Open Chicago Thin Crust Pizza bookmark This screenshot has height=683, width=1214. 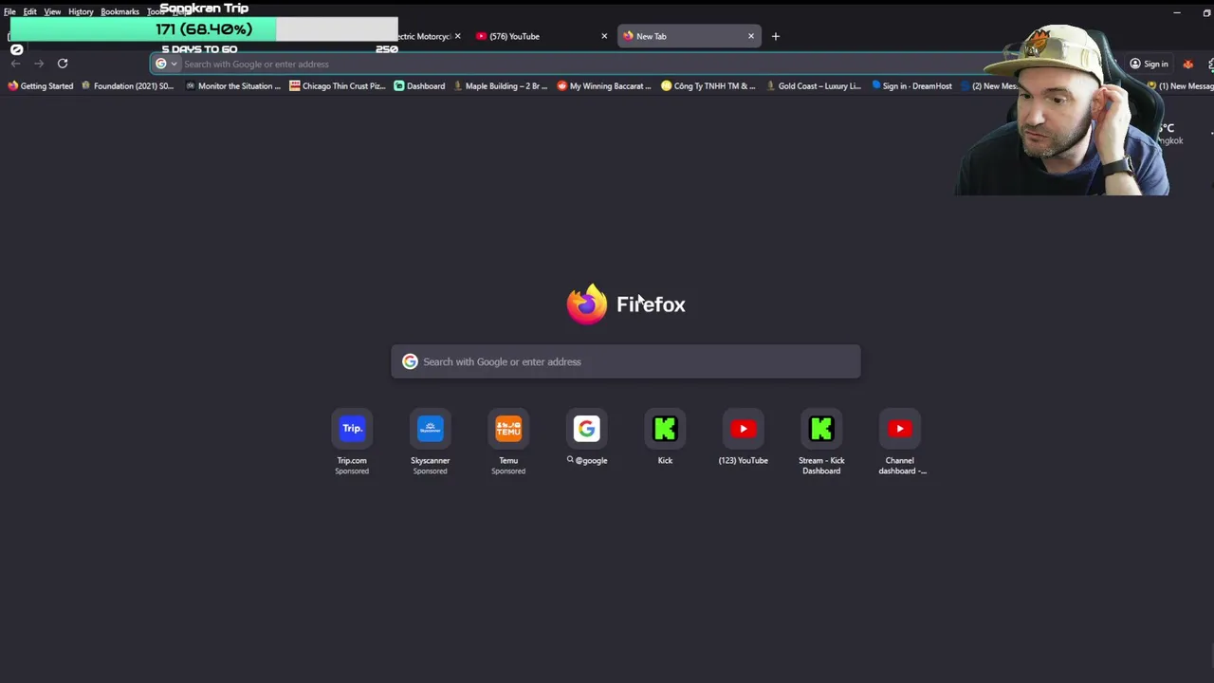click(338, 85)
